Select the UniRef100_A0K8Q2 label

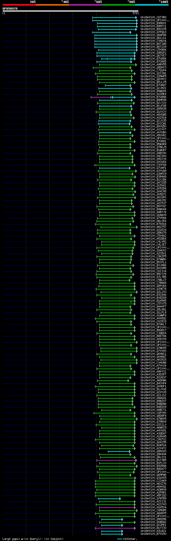[153, 319]
